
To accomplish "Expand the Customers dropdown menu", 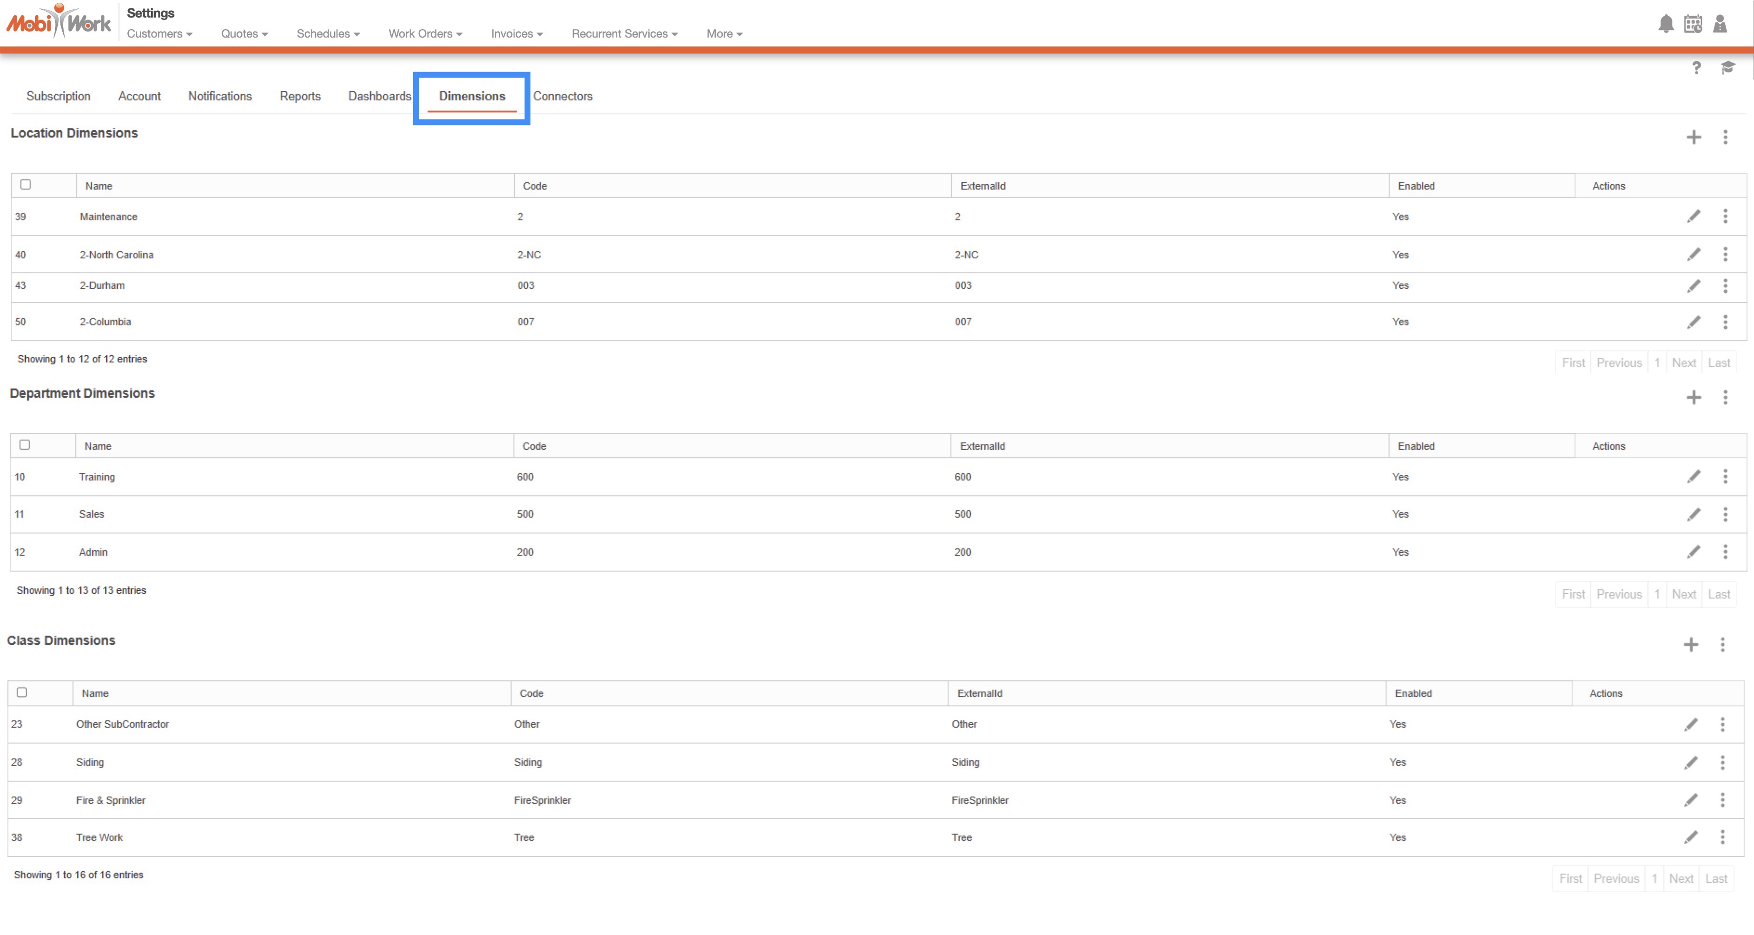I will coord(159,33).
